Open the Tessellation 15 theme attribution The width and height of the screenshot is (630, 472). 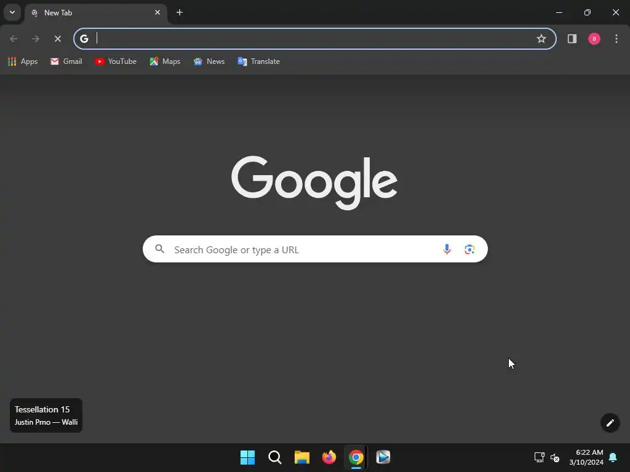click(46, 415)
